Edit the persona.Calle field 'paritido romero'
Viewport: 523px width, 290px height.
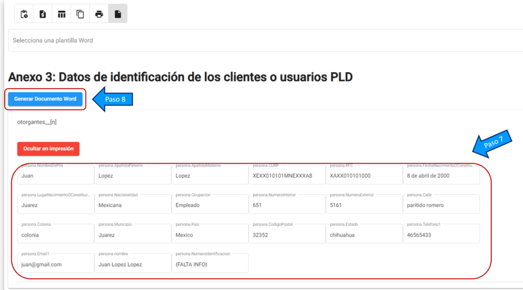[441, 204]
